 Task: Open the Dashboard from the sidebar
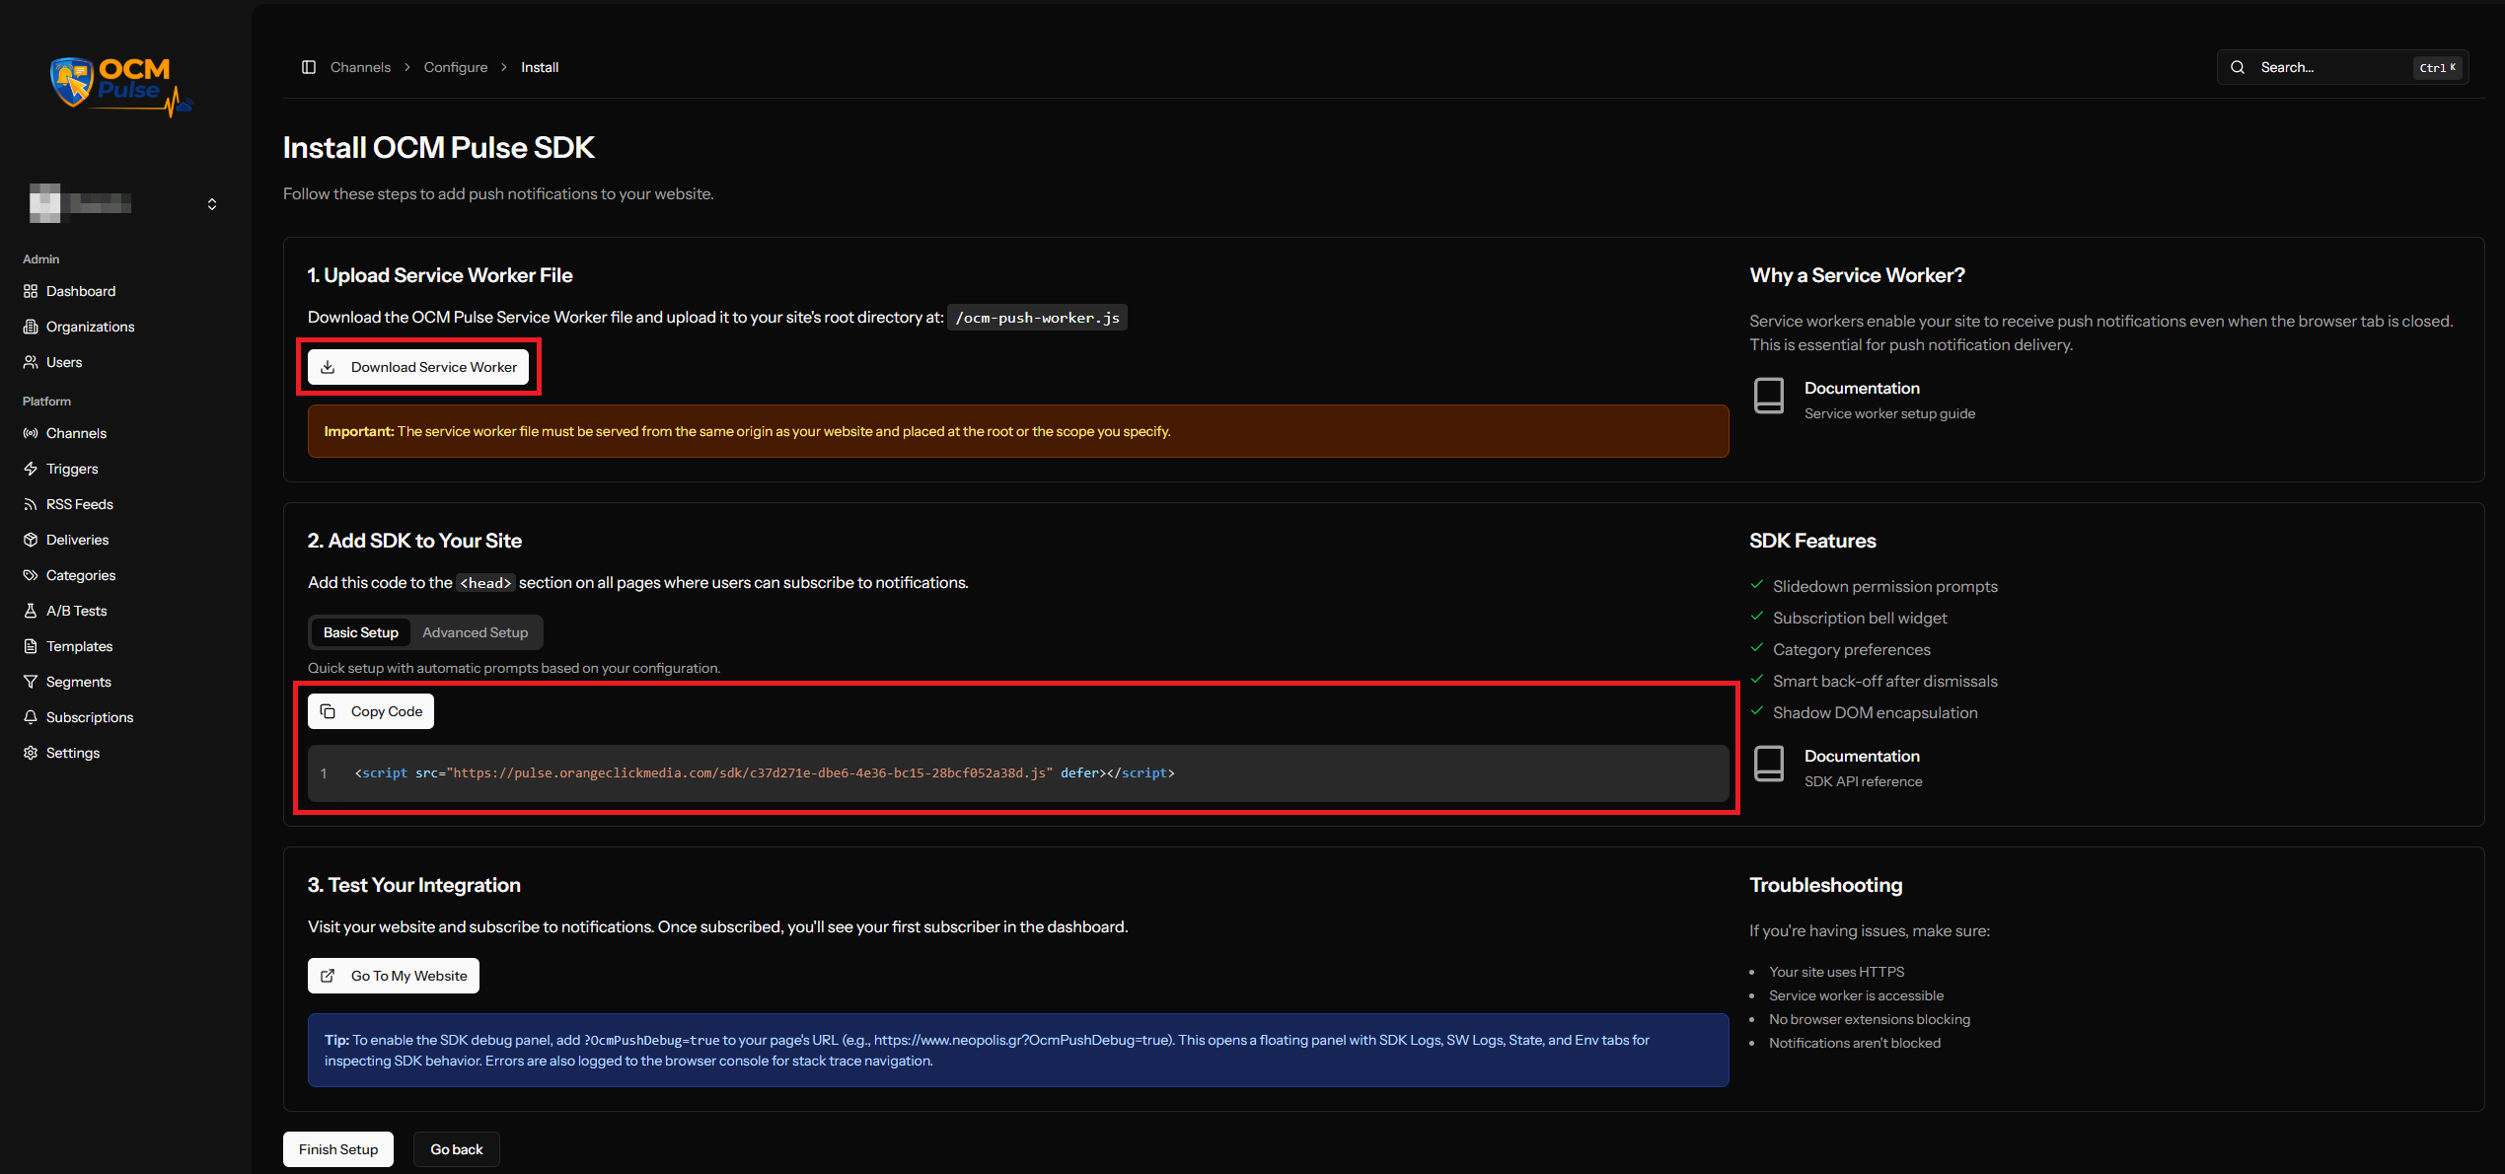pyautogui.click(x=81, y=291)
